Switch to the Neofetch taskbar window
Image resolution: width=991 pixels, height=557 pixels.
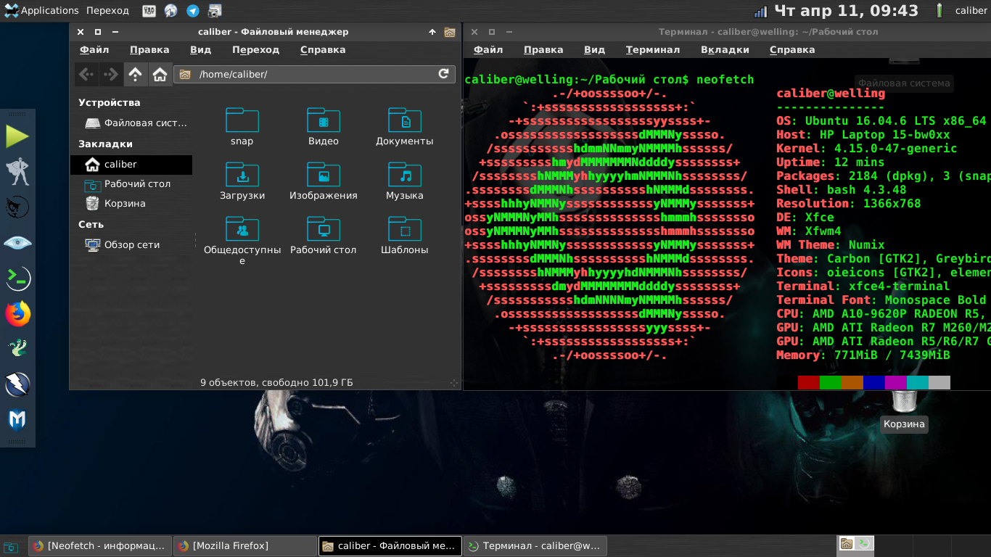pos(99,546)
